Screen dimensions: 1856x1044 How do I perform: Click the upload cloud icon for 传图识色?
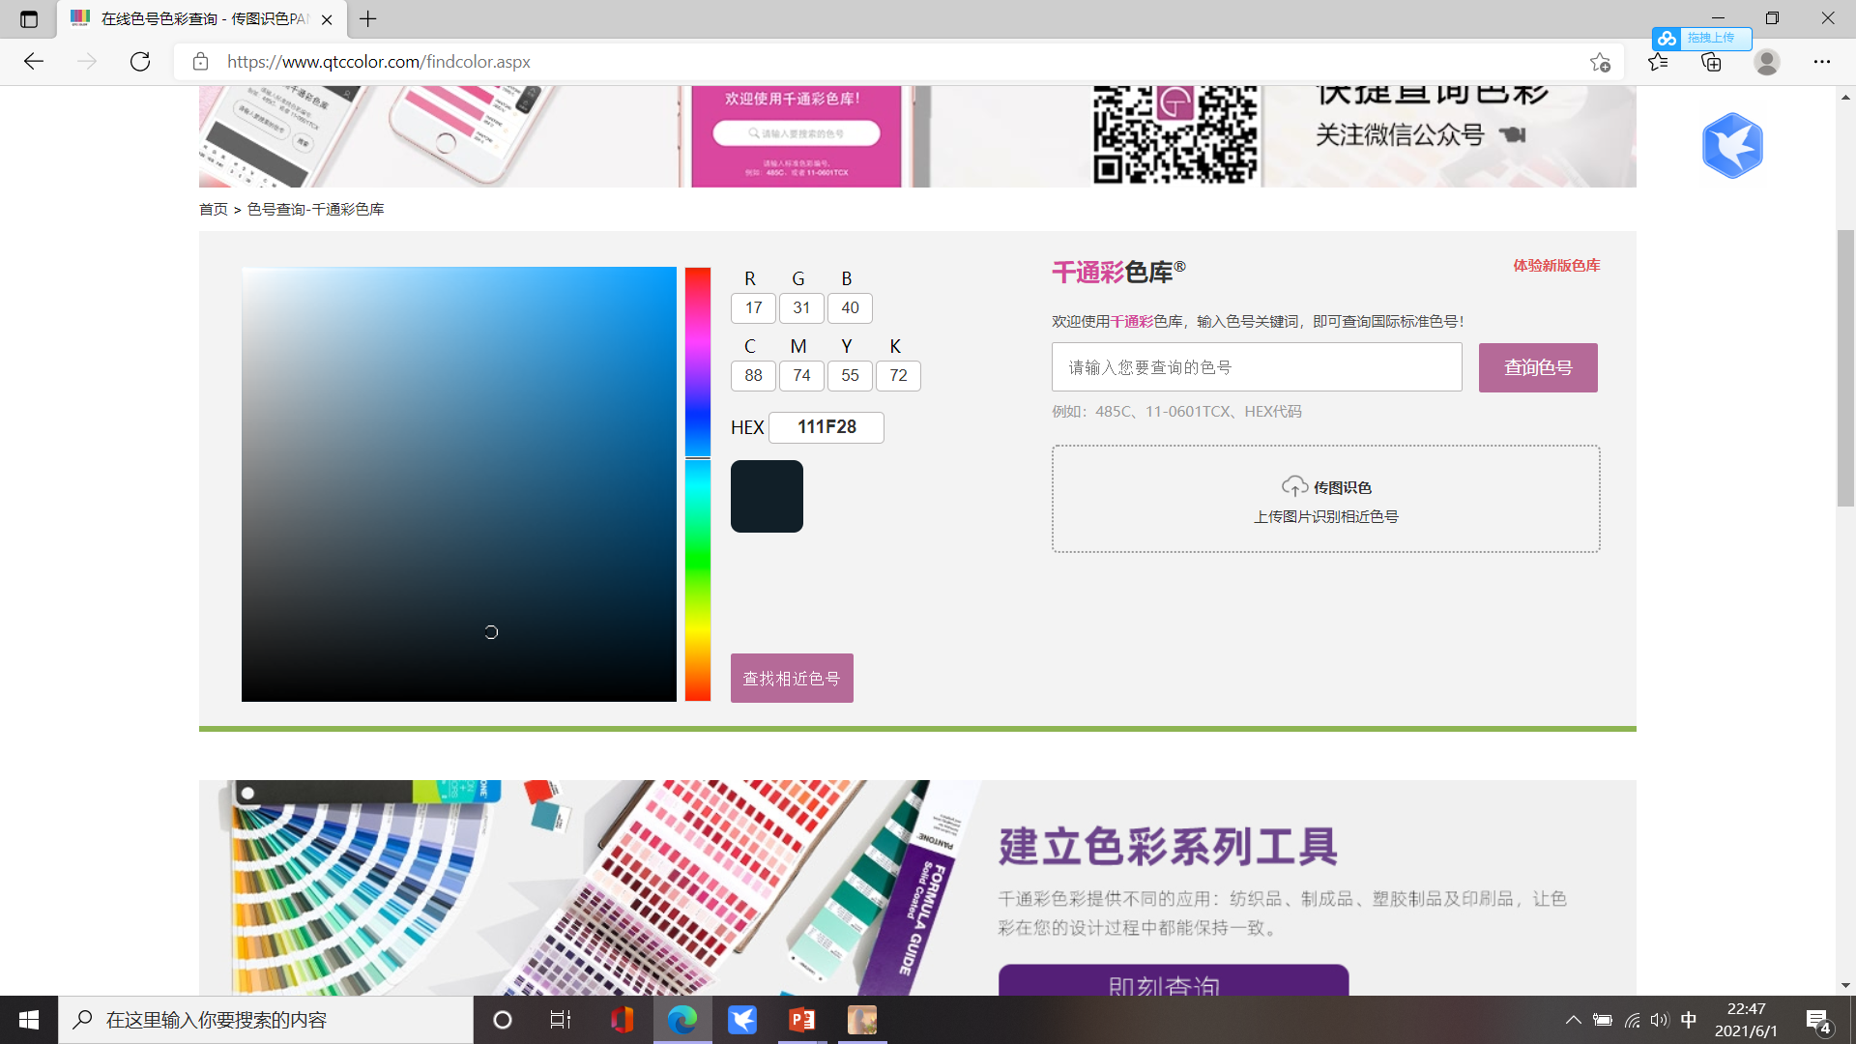(1294, 486)
